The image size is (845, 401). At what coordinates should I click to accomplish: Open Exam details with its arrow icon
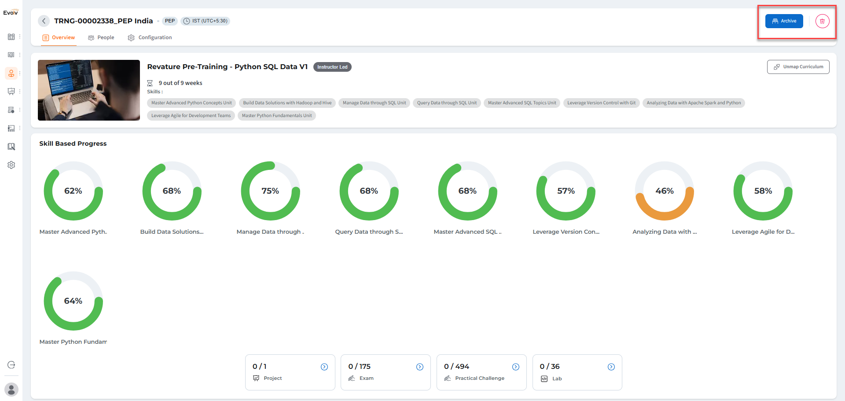click(420, 367)
